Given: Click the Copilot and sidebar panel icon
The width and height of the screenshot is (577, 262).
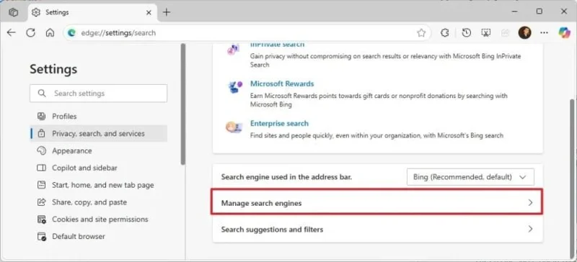Looking at the screenshot, I should (42, 168).
